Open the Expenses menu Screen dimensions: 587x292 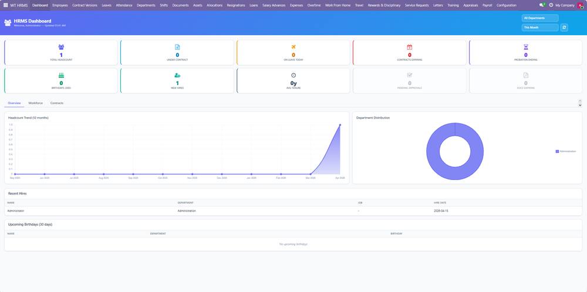coord(296,5)
